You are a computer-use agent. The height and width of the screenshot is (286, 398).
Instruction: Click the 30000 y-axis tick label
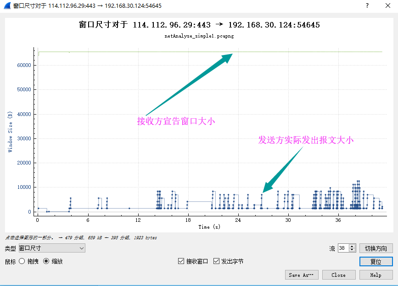pyautogui.click(x=24, y=138)
